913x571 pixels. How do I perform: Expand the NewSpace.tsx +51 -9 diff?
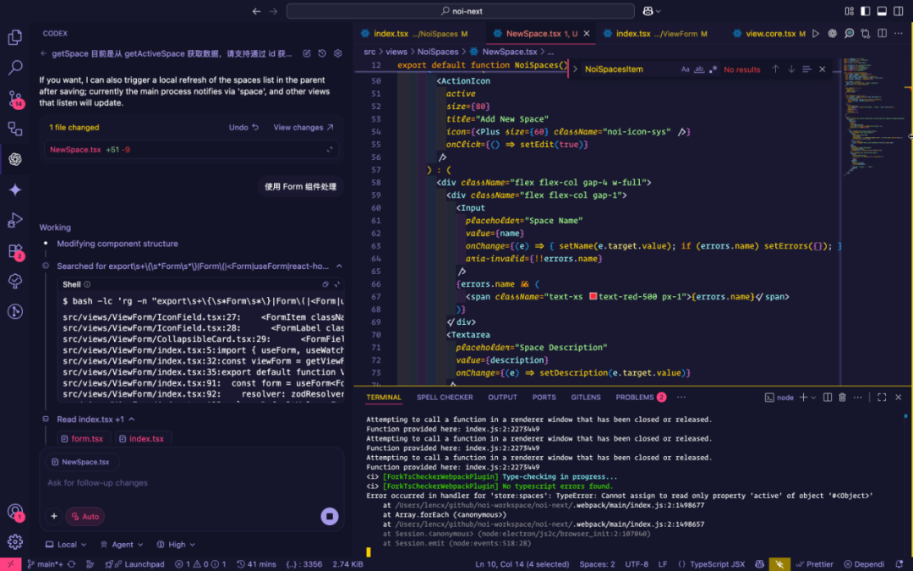click(330, 150)
